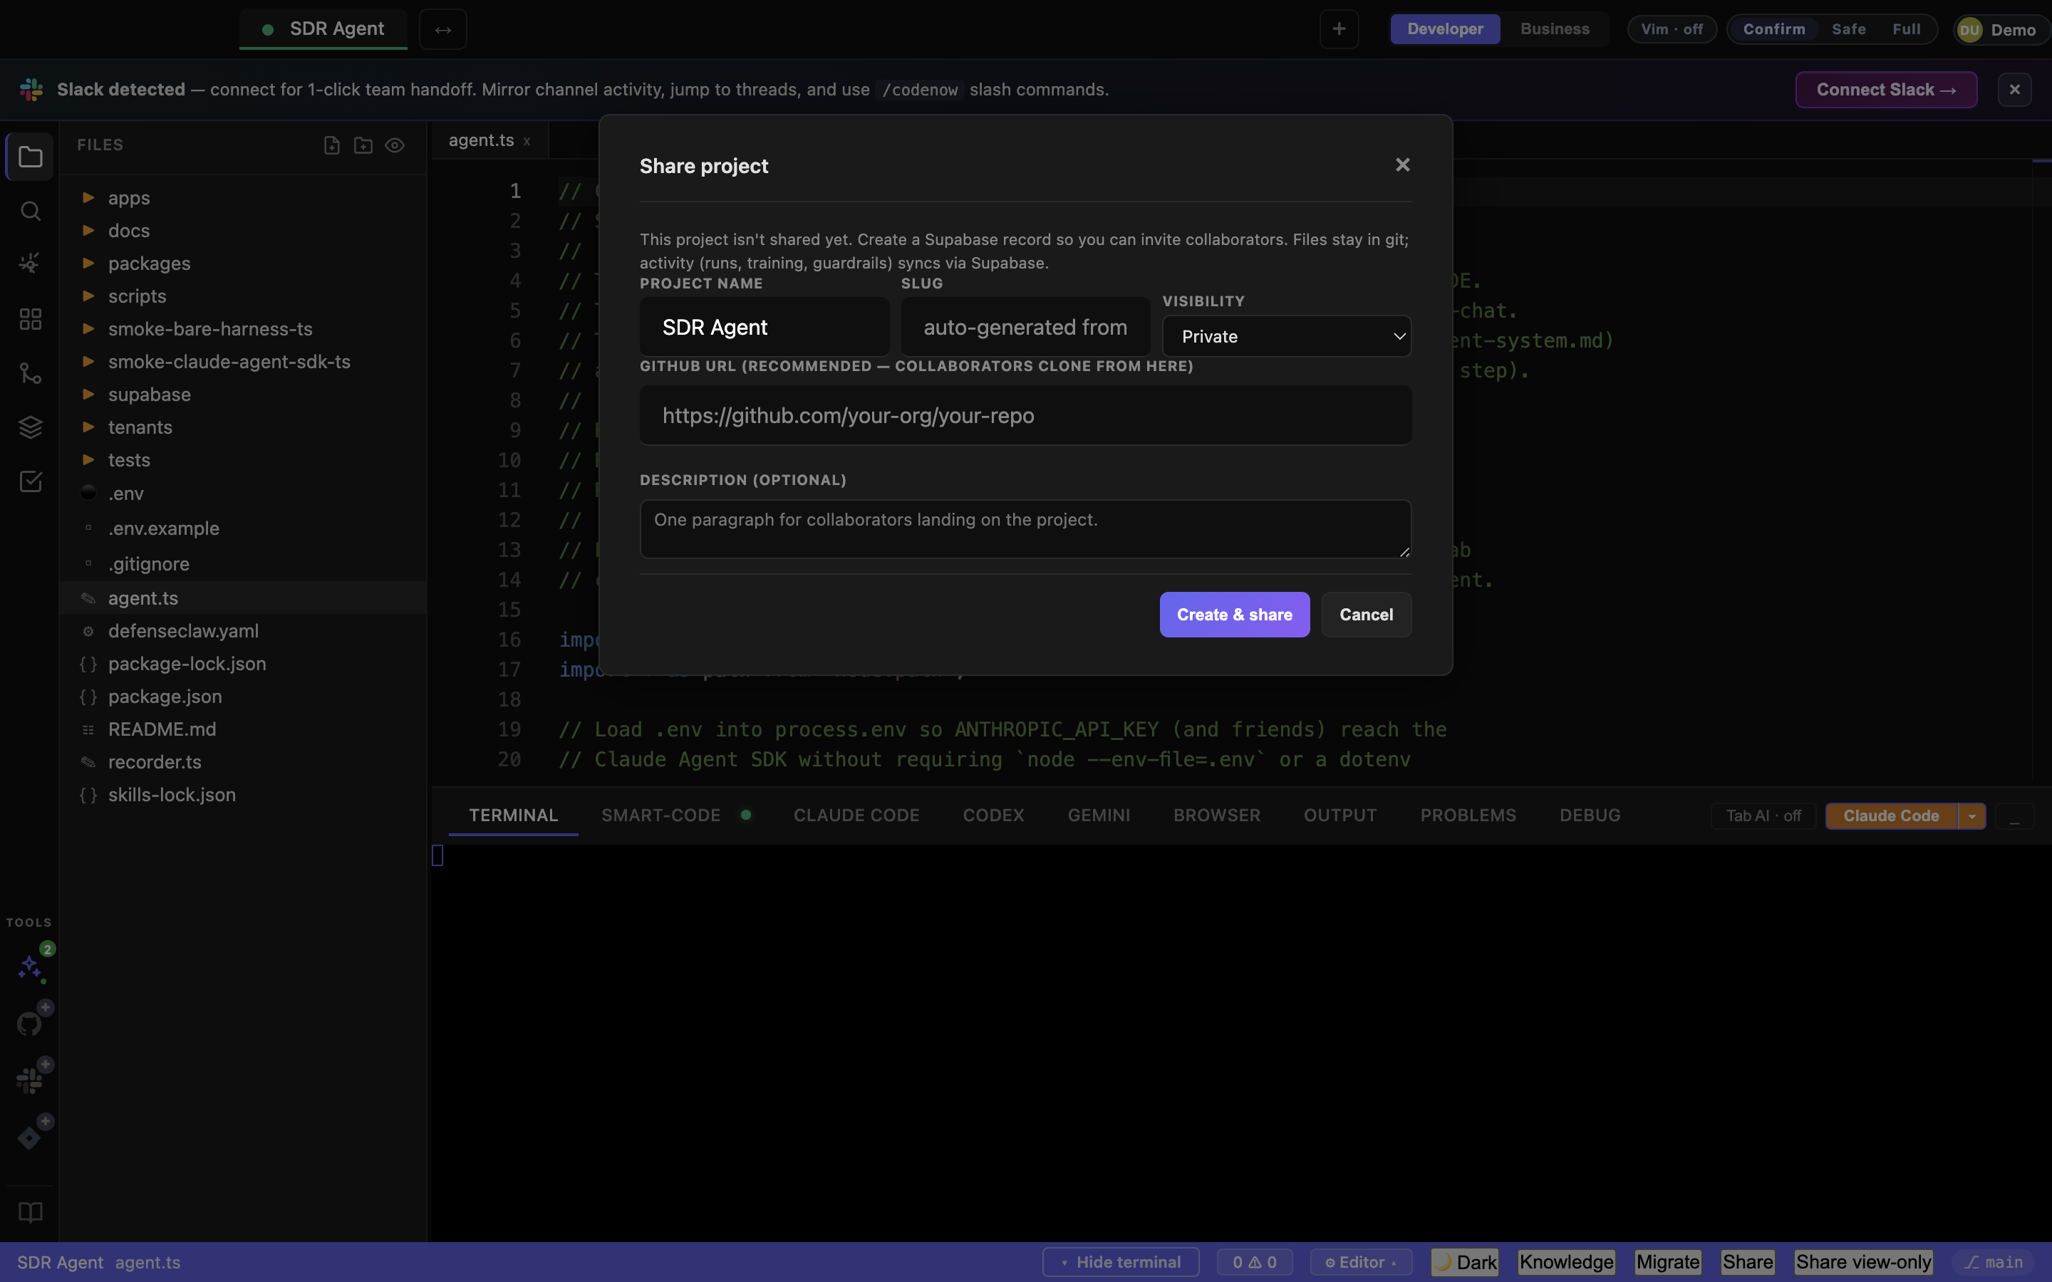The image size is (2052, 1282).
Task: Close the Share project dialog
Action: tap(1402, 165)
